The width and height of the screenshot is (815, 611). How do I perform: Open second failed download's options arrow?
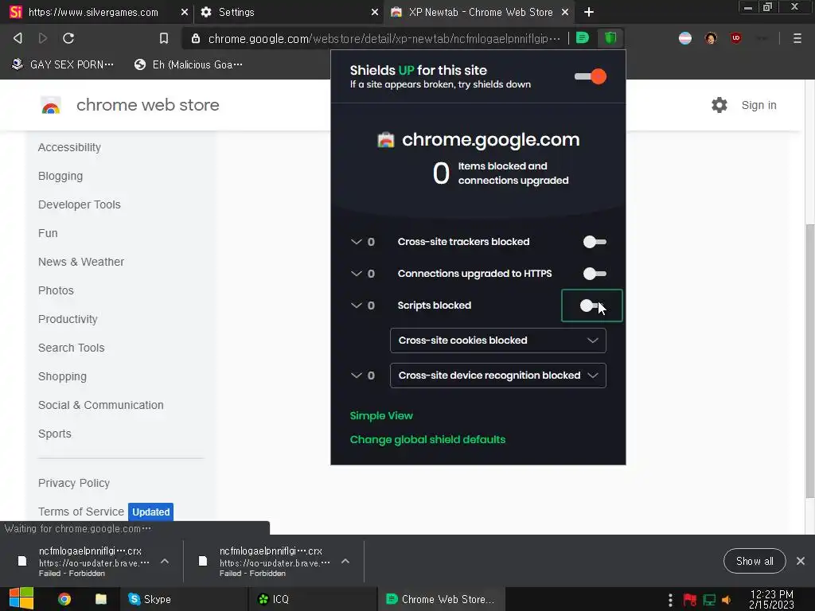point(345,561)
